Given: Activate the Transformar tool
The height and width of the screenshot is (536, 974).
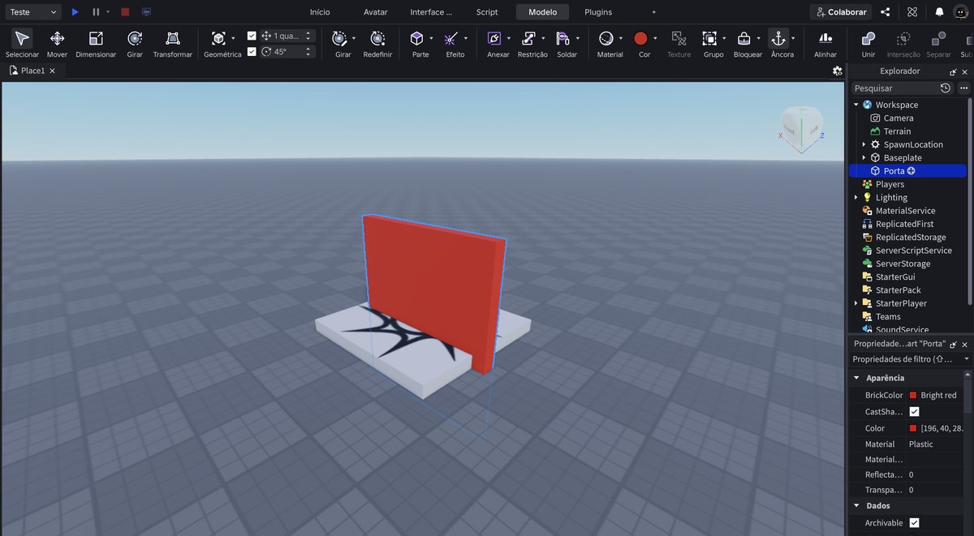Looking at the screenshot, I should click(172, 39).
